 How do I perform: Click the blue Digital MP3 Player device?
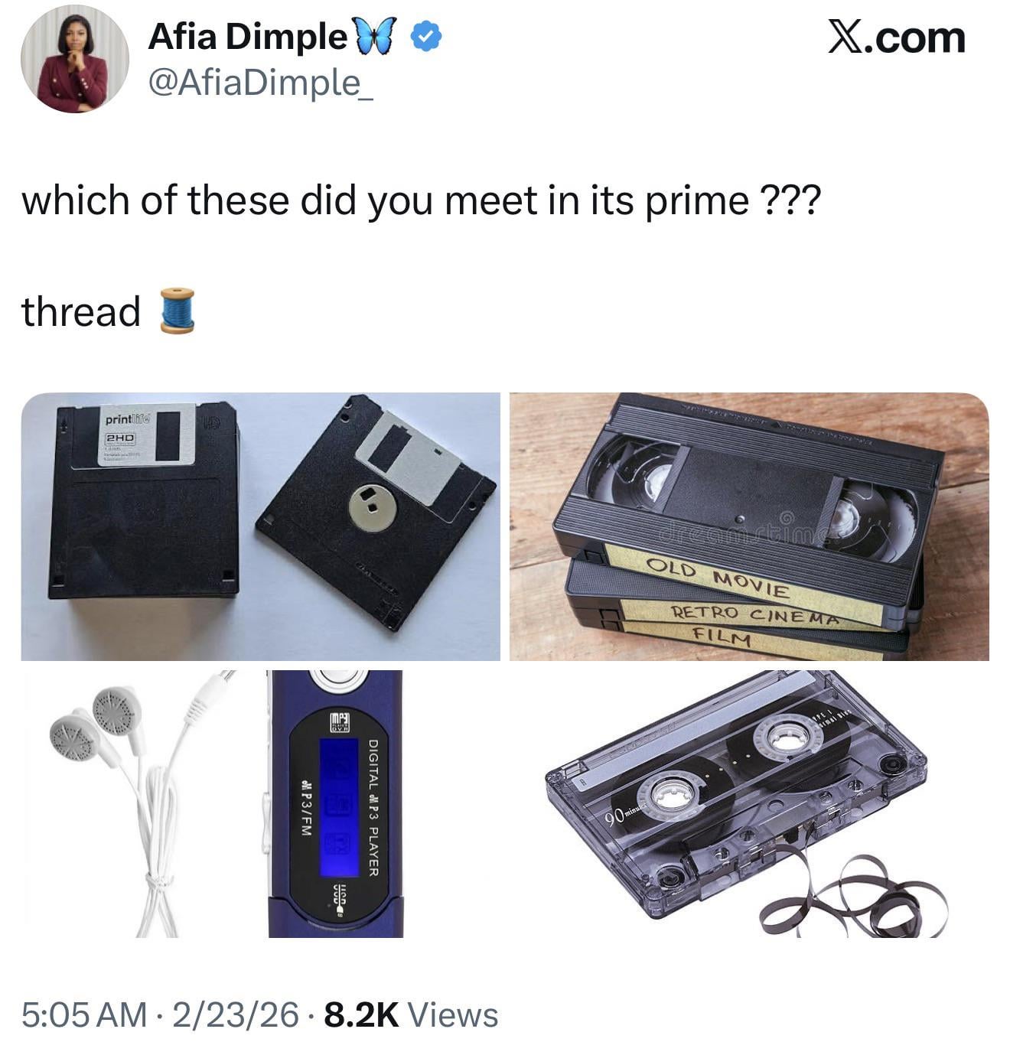335,803
